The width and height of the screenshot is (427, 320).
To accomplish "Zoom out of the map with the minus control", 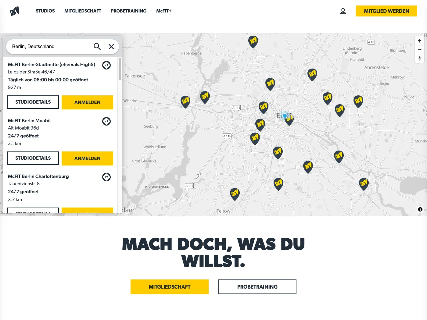I will pyautogui.click(x=420, y=50).
